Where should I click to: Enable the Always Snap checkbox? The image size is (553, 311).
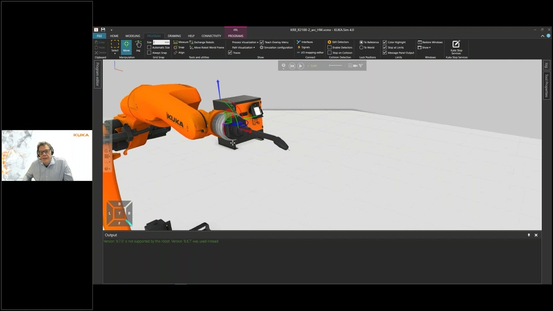coord(149,53)
